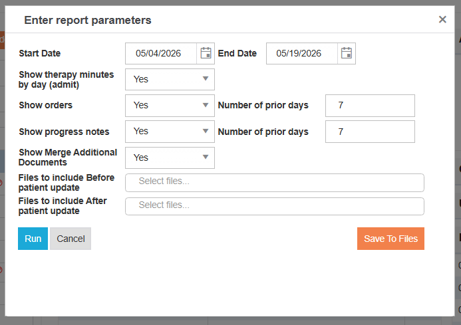
Task: Click the Files to include Before patient update label
Action: 67,183
